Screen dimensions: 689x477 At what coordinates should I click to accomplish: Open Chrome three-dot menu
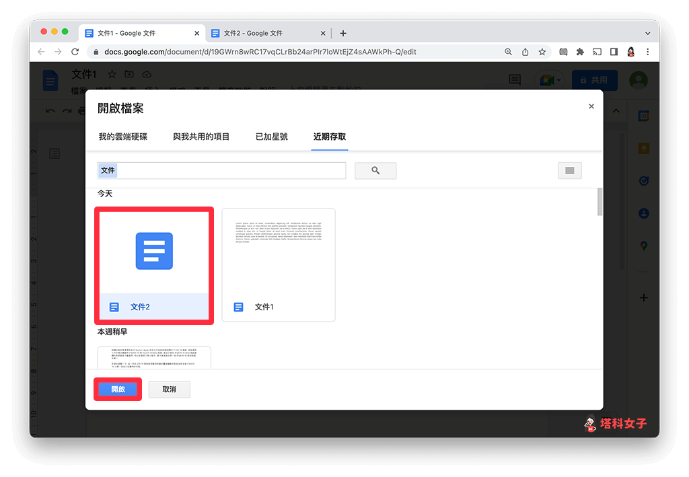pyautogui.click(x=648, y=52)
